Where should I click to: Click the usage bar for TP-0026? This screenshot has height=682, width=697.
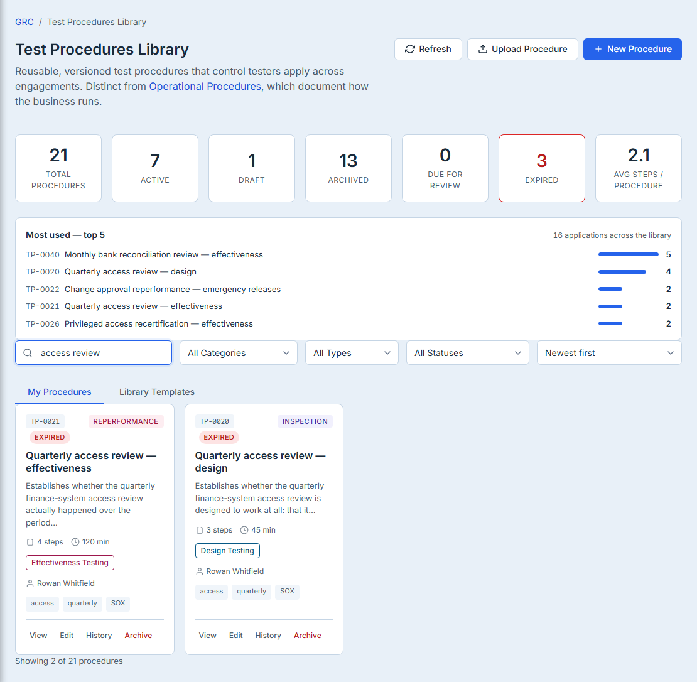610,323
